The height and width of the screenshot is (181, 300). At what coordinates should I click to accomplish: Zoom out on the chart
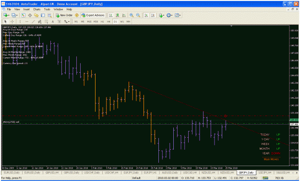(138, 15)
